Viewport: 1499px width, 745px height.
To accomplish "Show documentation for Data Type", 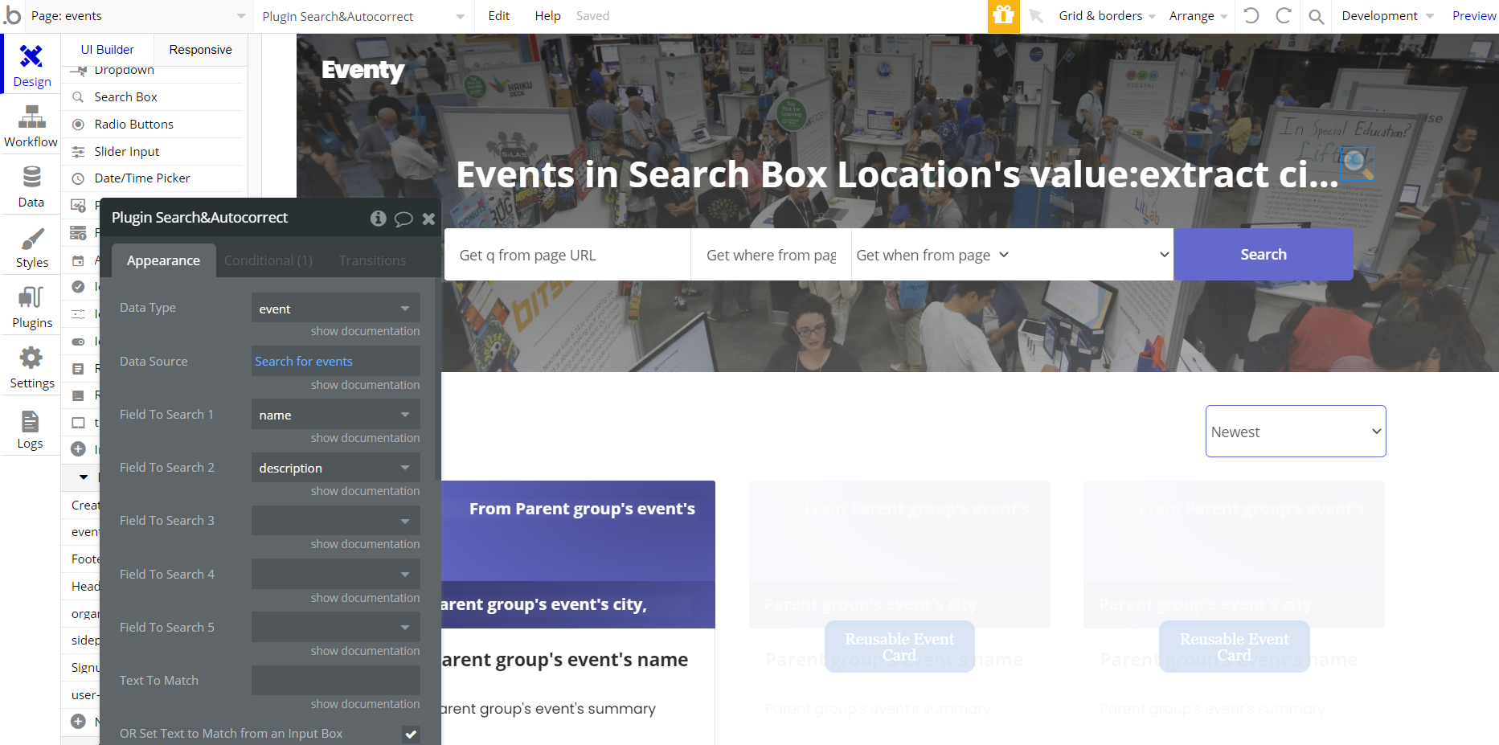I will [365, 331].
